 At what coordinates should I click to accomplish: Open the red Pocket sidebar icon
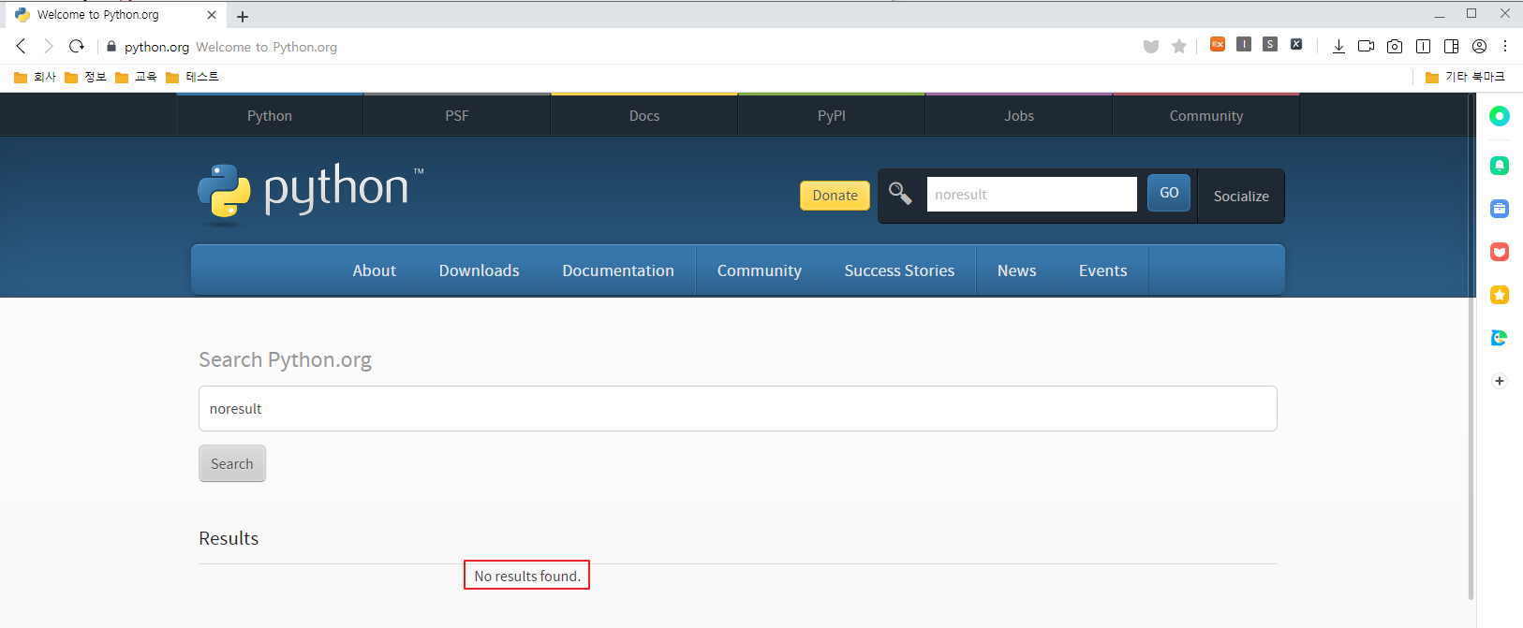coord(1500,252)
